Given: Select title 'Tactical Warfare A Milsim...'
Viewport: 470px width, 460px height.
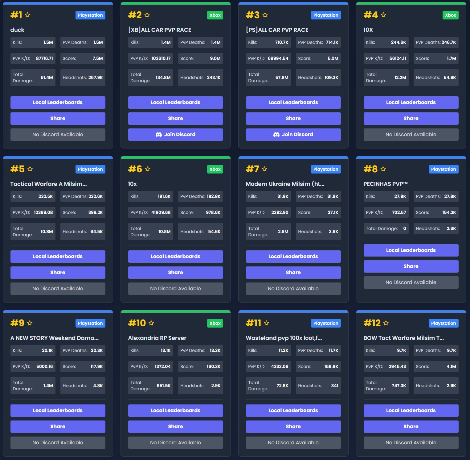Looking at the screenshot, I should [x=49, y=184].
